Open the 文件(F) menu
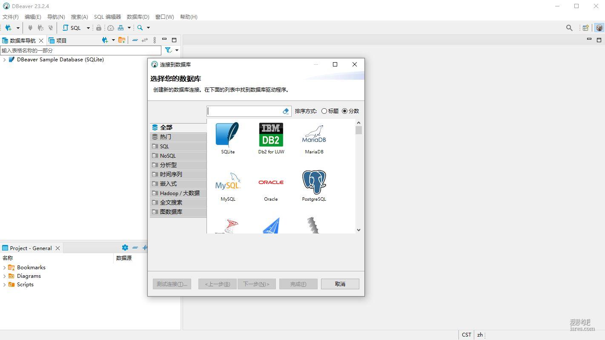 click(x=11, y=17)
